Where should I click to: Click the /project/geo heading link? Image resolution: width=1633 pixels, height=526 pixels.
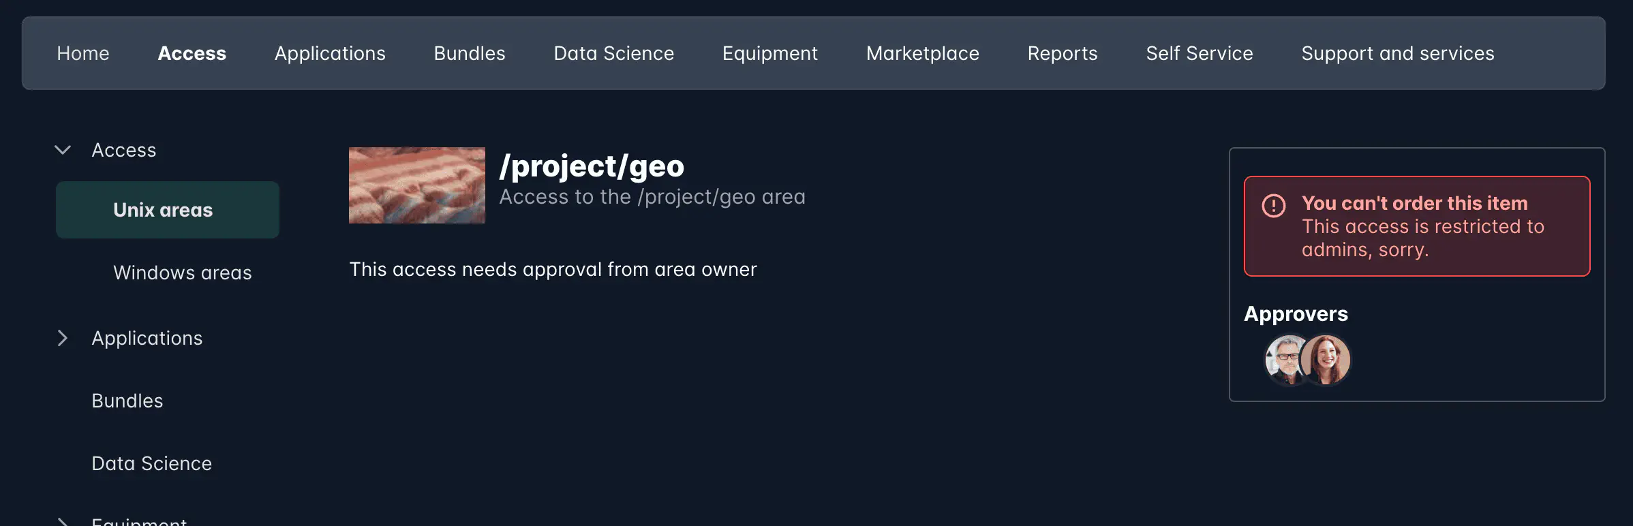[592, 166]
